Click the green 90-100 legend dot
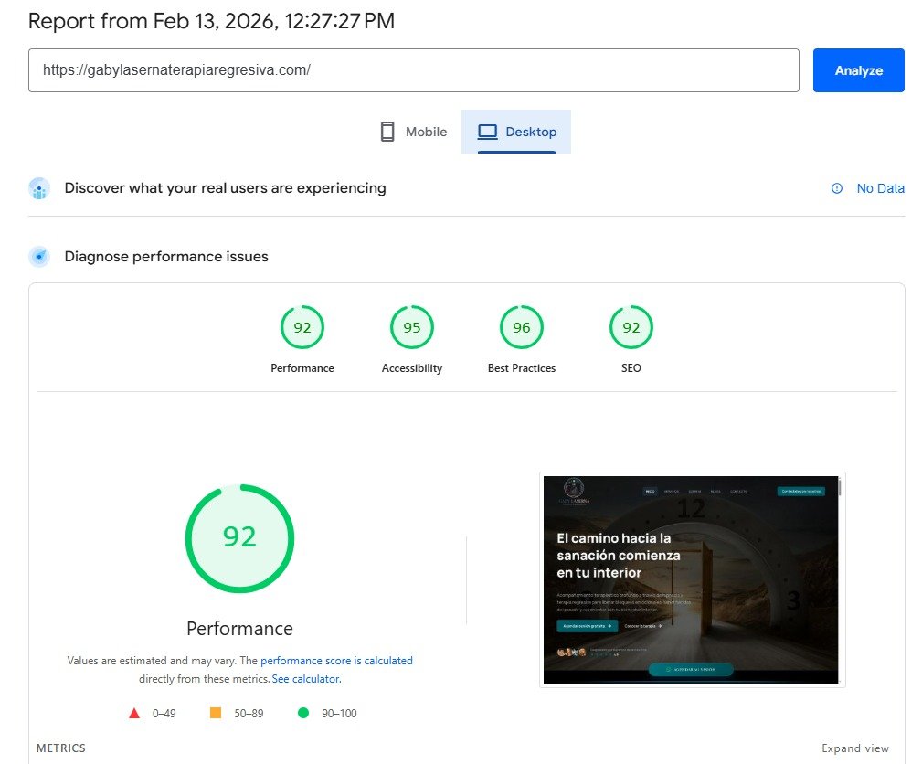Screen dimensions: 922x764 (x=302, y=713)
